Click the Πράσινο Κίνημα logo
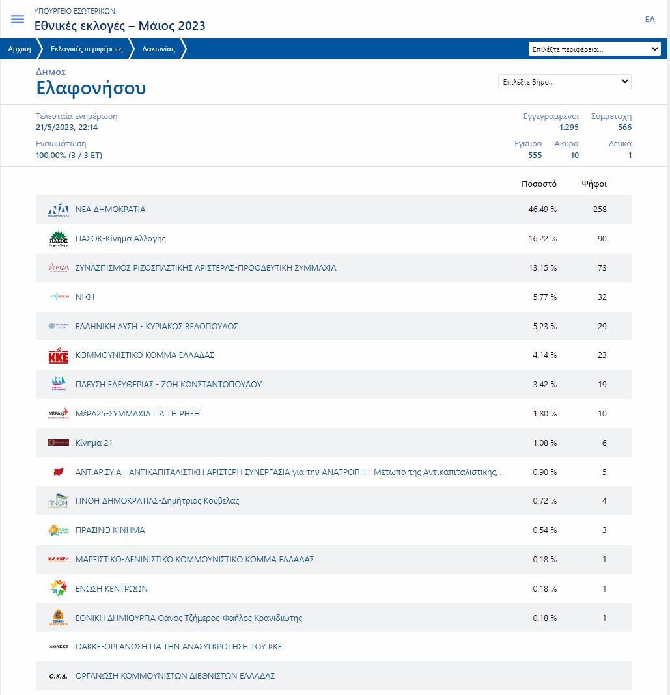The height and width of the screenshot is (695, 670). tap(58, 530)
